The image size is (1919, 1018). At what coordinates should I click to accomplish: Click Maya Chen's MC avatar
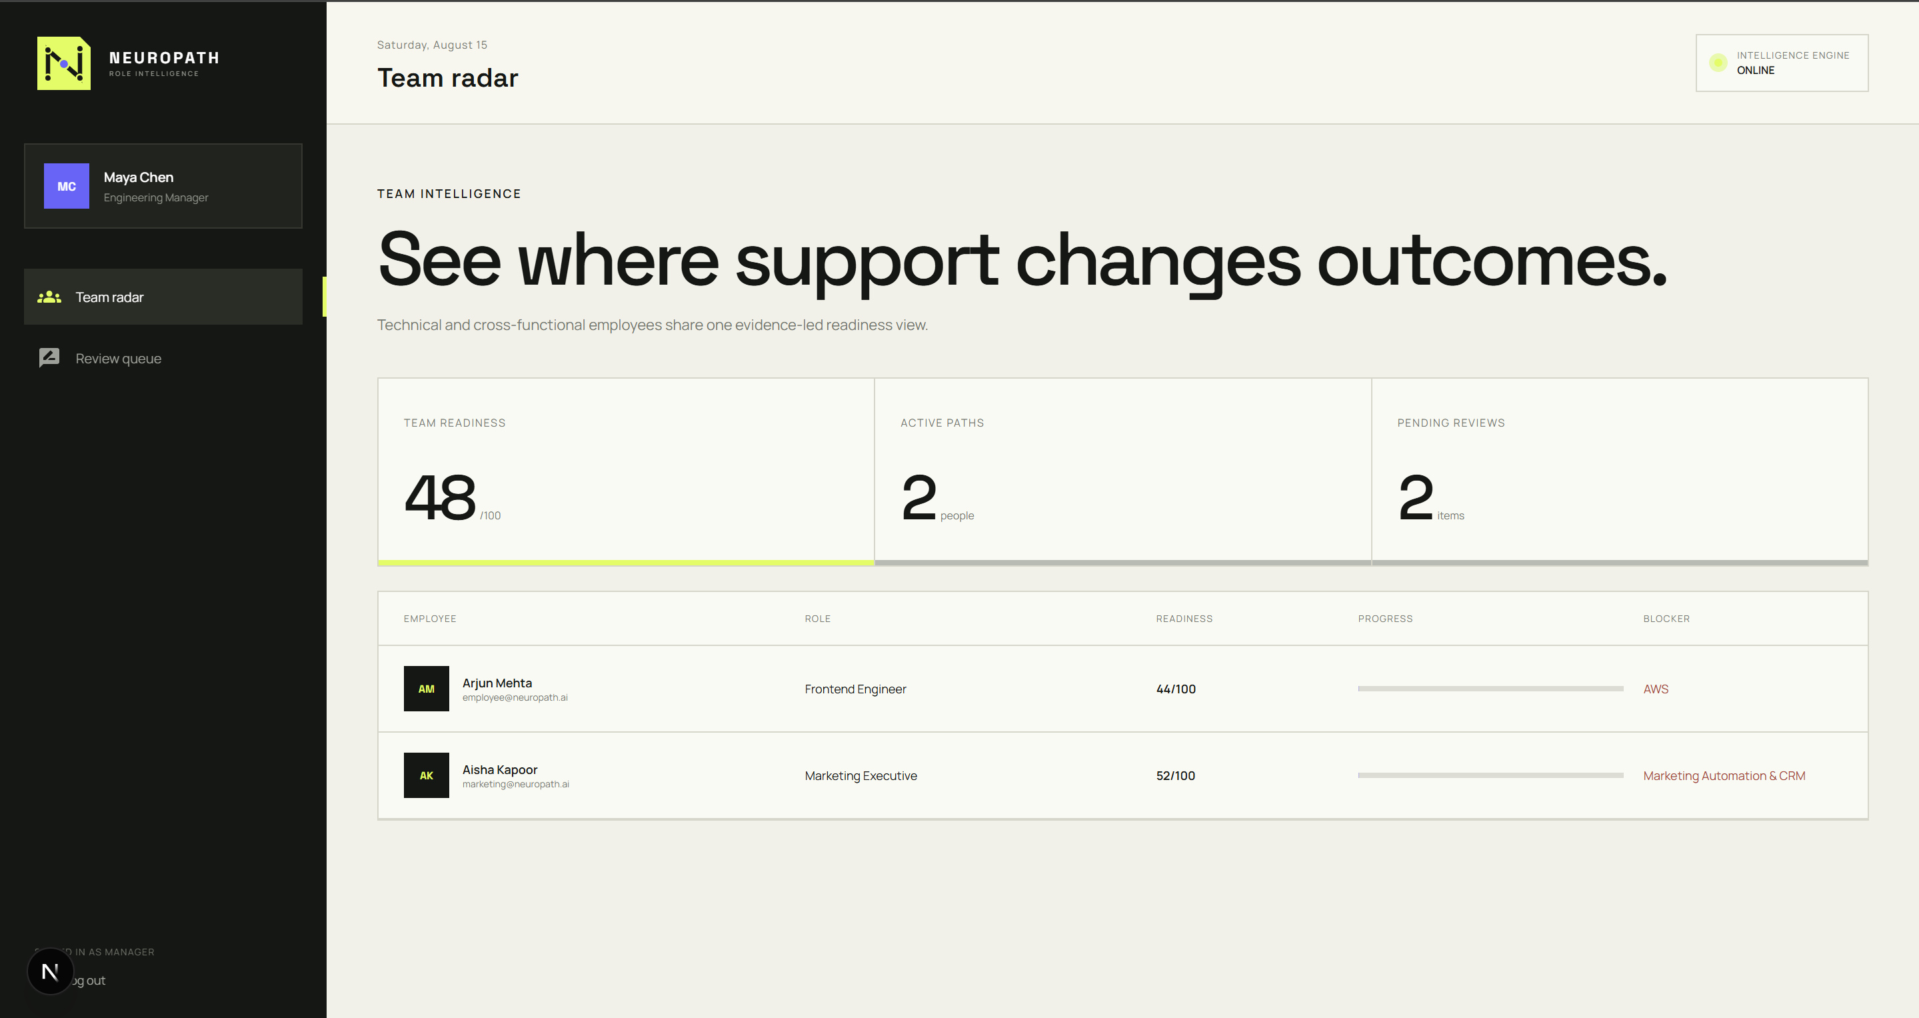click(x=66, y=185)
